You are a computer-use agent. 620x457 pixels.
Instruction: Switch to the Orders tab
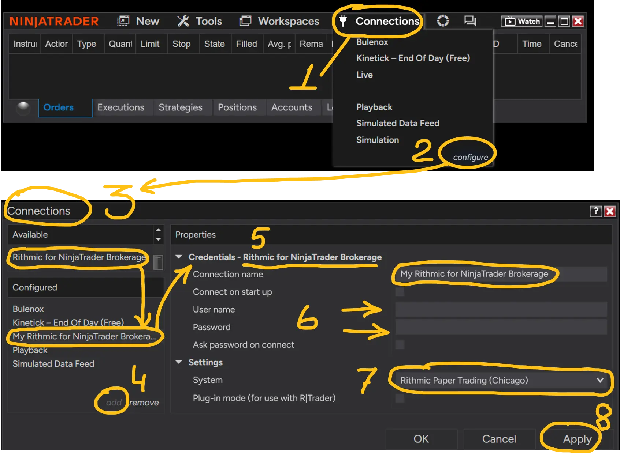tap(66, 107)
